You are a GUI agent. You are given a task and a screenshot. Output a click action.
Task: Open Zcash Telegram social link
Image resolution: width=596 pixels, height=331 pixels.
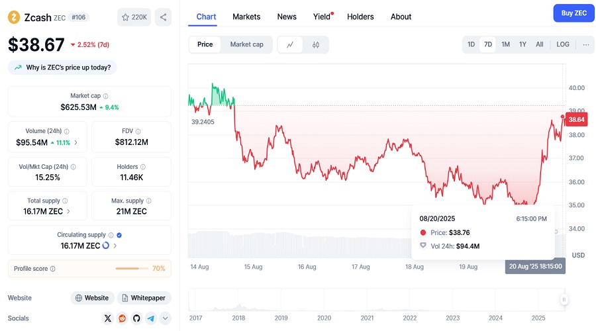(151, 318)
